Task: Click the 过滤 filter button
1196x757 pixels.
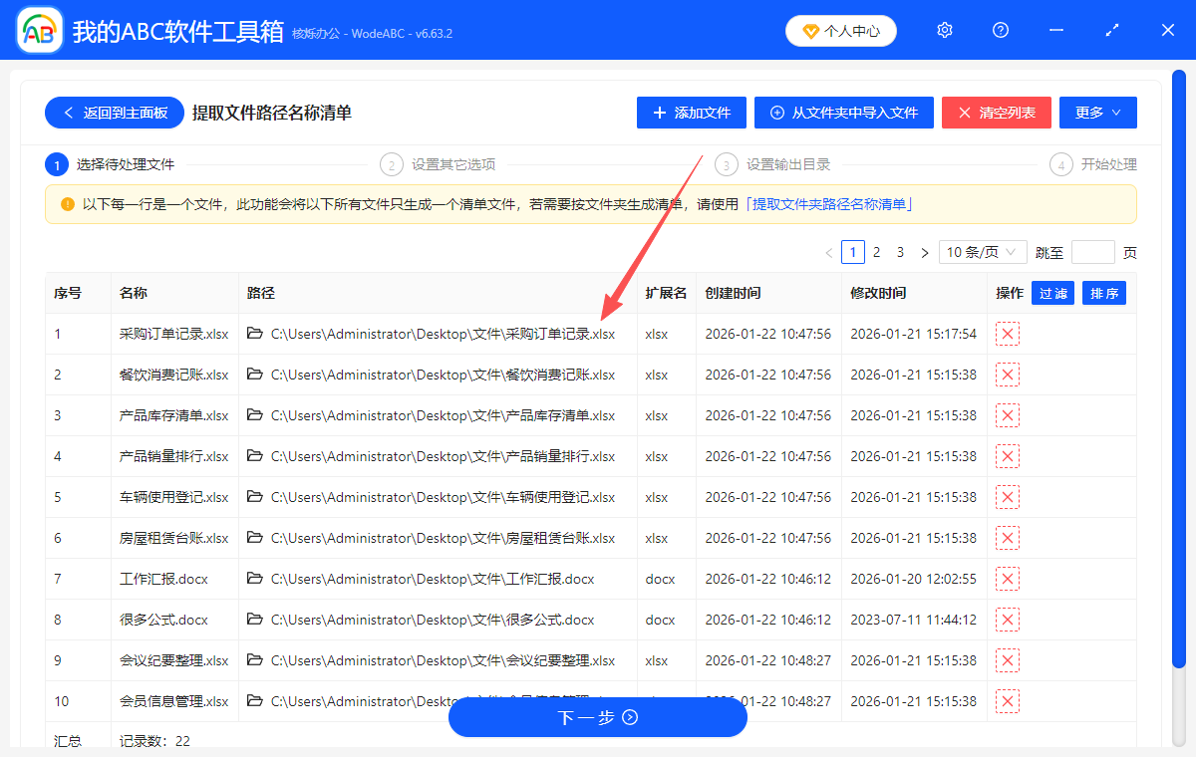Action: [x=1052, y=293]
